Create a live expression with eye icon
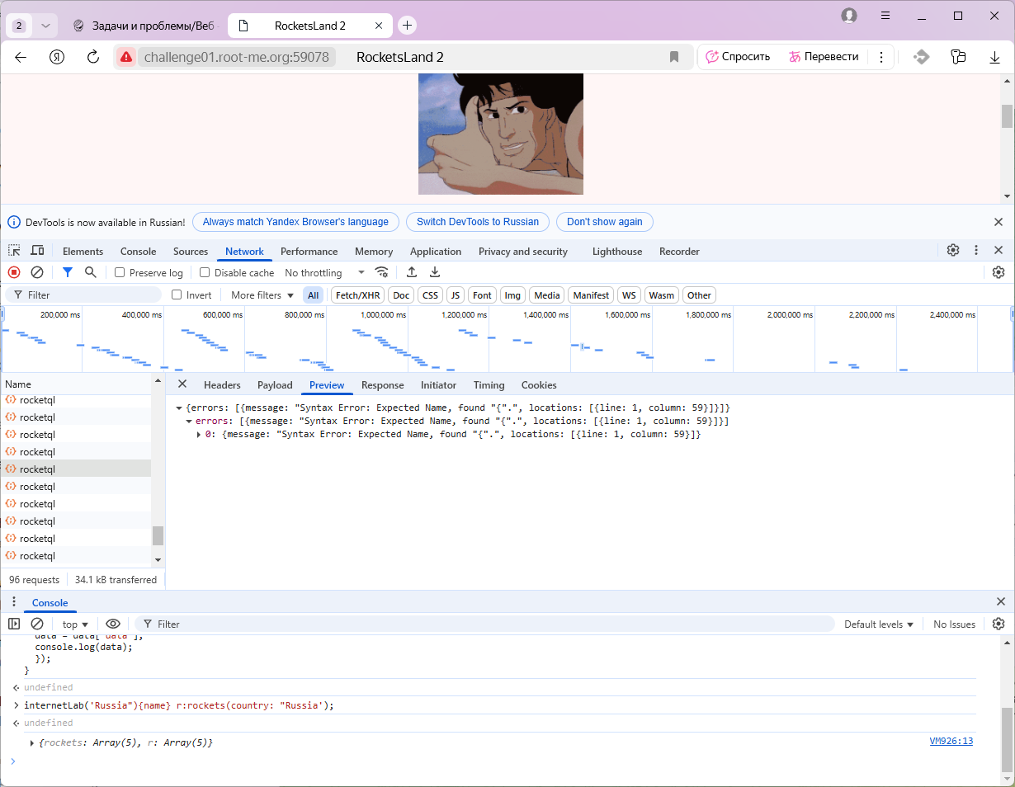1015x787 pixels. pyautogui.click(x=113, y=624)
